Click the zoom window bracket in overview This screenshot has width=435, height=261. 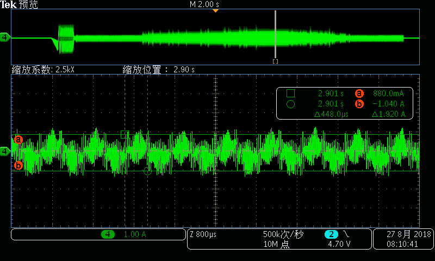[x=275, y=61]
